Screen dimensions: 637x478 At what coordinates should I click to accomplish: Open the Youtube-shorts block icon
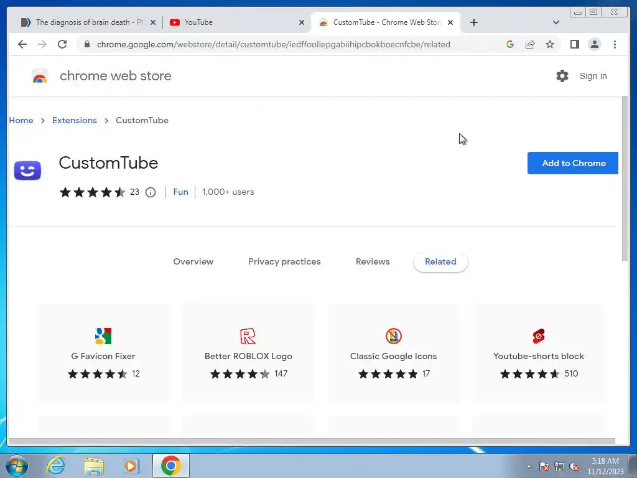click(x=539, y=336)
